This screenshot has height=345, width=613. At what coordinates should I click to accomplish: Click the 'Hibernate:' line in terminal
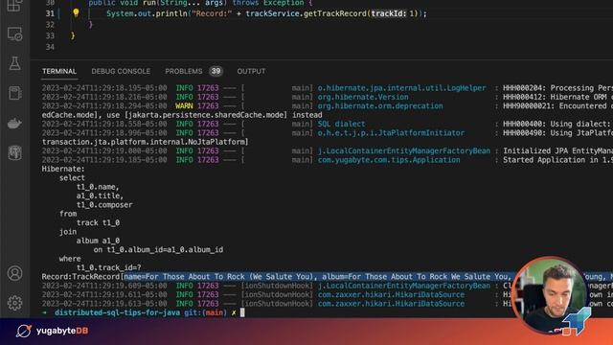tap(63, 169)
